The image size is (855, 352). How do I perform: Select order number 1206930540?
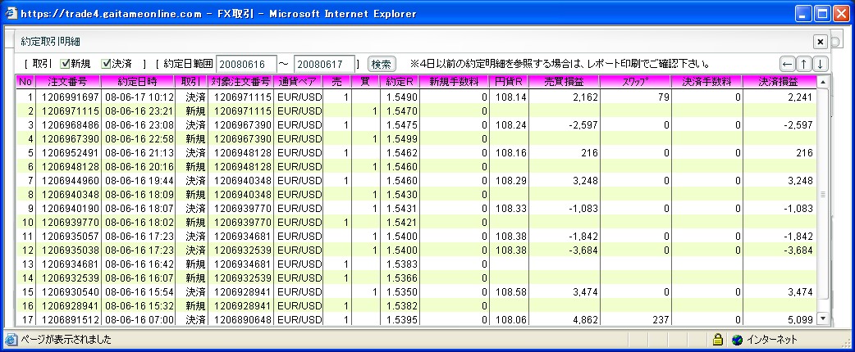coord(71,292)
